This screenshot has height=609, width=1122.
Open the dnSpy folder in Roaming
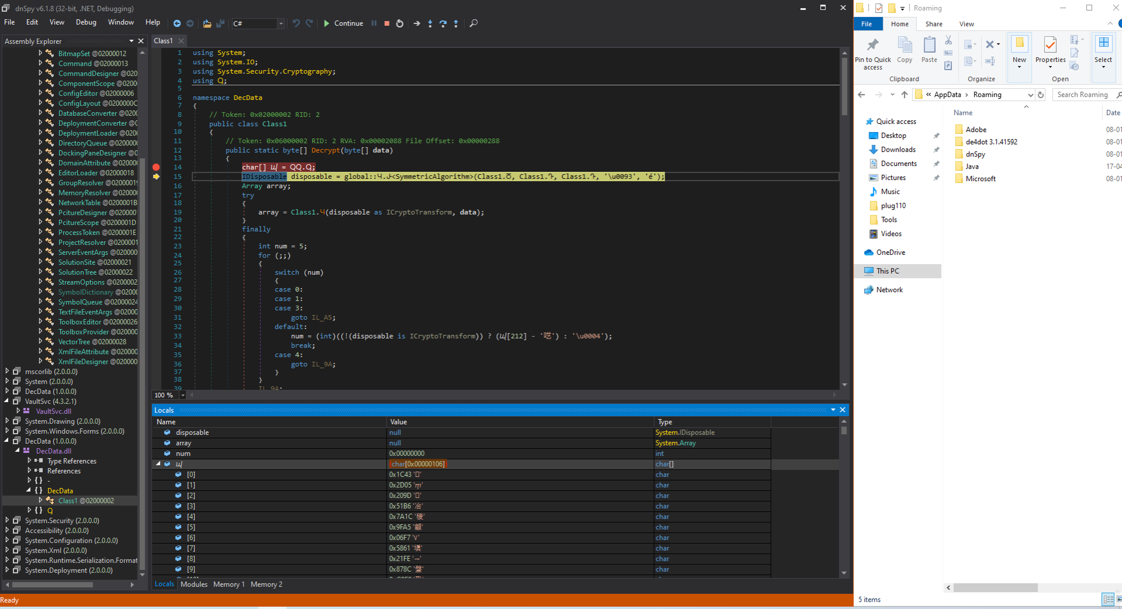tap(975, 154)
